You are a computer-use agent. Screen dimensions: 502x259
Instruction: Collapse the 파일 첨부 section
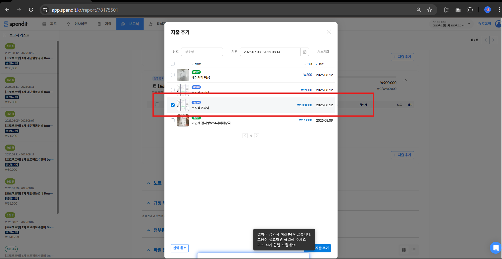coord(149,250)
